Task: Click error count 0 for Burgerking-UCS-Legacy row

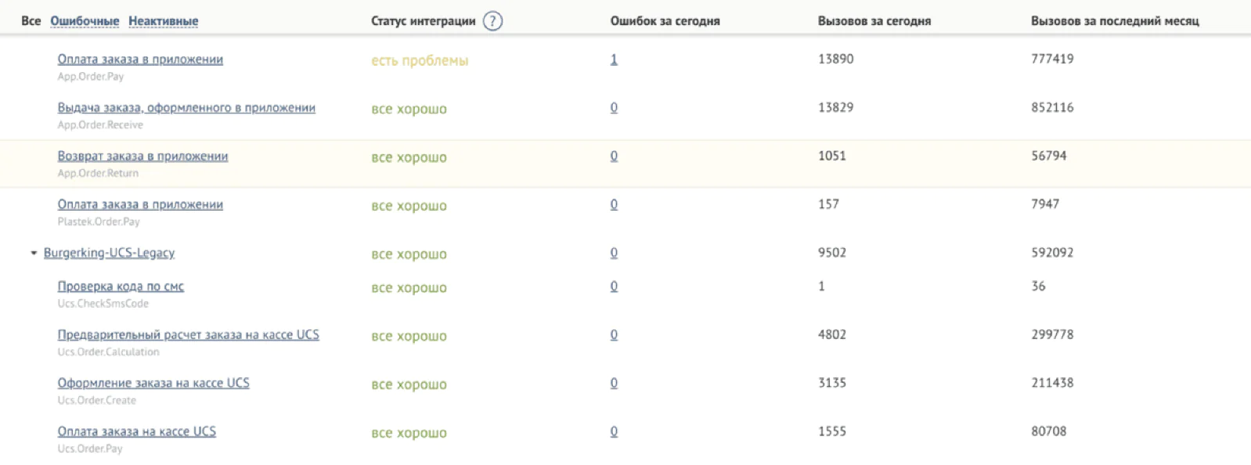Action: point(614,254)
